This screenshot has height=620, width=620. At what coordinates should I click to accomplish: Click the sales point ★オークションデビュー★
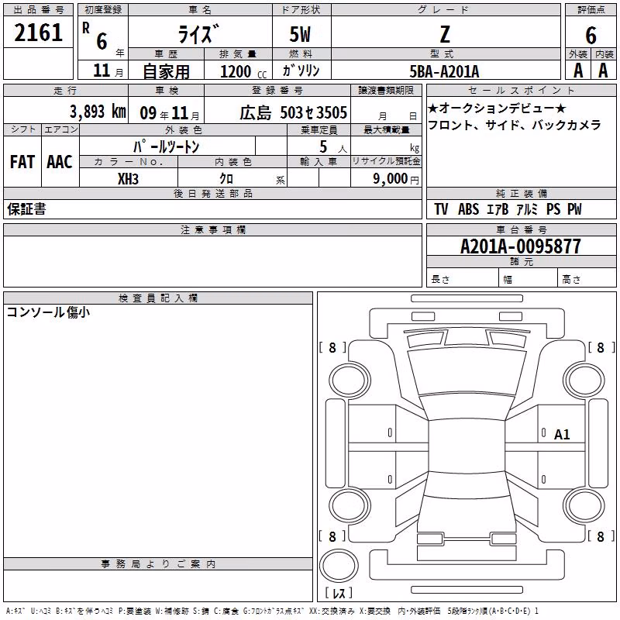(x=498, y=108)
